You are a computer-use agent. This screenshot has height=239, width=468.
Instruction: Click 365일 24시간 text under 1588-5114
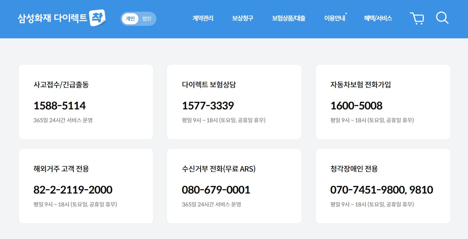pyautogui.click(x=63, y=120)
